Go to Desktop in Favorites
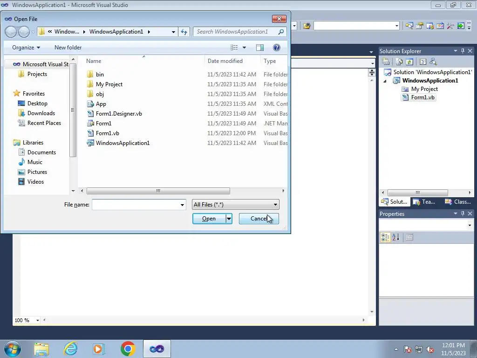The width and height of the screenshot is (477, 358). pos(37,103)
